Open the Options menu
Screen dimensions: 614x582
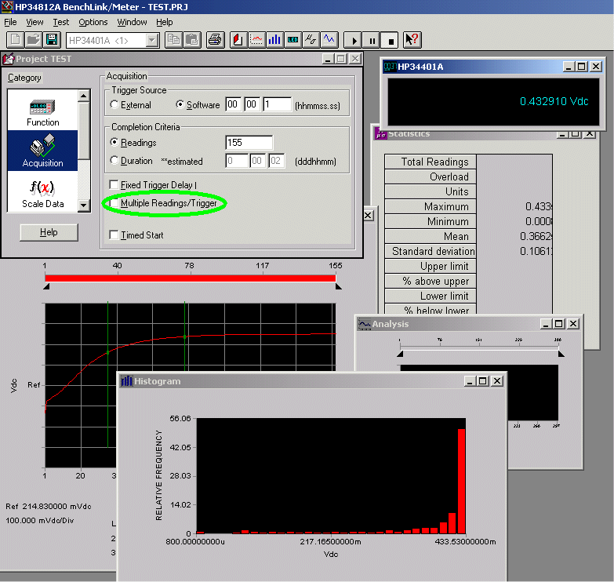[93, 22]
